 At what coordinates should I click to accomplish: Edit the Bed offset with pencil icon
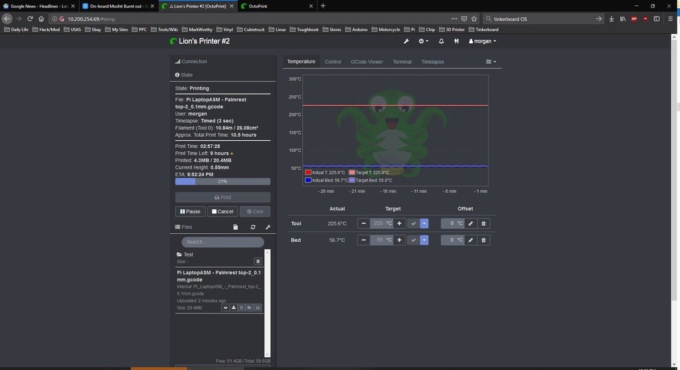click(471, 240)
